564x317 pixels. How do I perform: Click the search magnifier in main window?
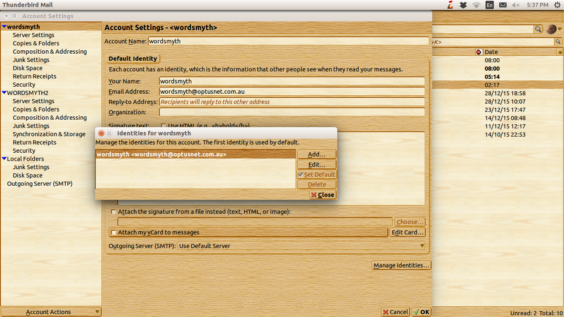pyautogui.click(x=538, y=29)
